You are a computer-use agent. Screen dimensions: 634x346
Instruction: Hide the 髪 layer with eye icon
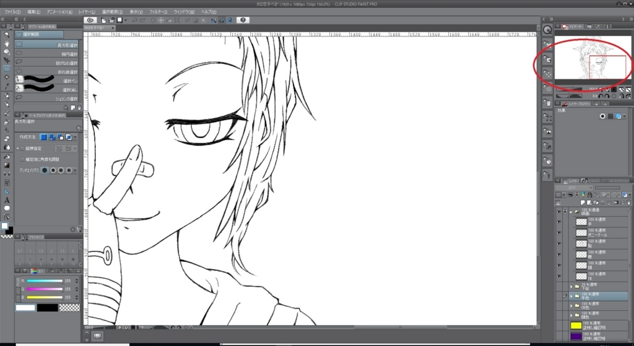point(559,243)
